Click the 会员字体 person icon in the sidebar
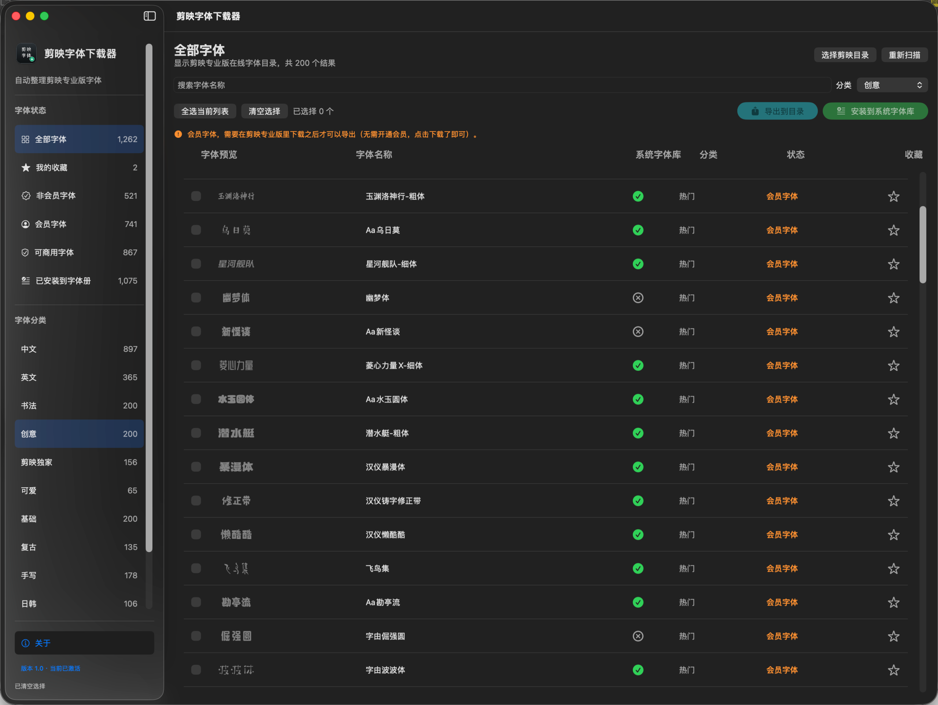938x705 pixels. [25, 224]
